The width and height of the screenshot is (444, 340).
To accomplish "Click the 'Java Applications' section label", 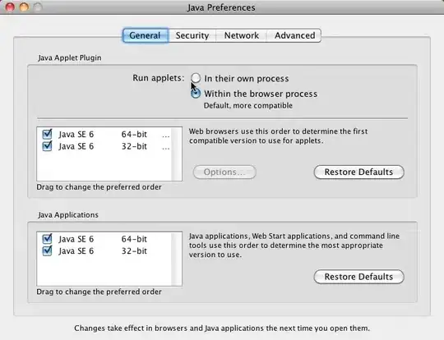I will tap(68, 215).
